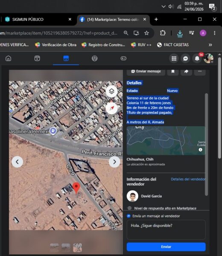Click the blue Enviar button
Screen dimensions: 222x256
point(166,247)
